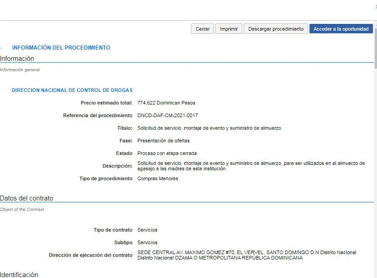The height and width of the screenshot is (278, 377).
Task: Click the contract execution address text
Action: (246, 255)
